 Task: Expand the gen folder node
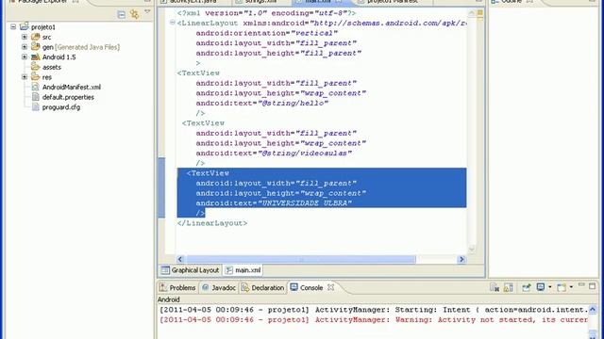pos(25,47)
